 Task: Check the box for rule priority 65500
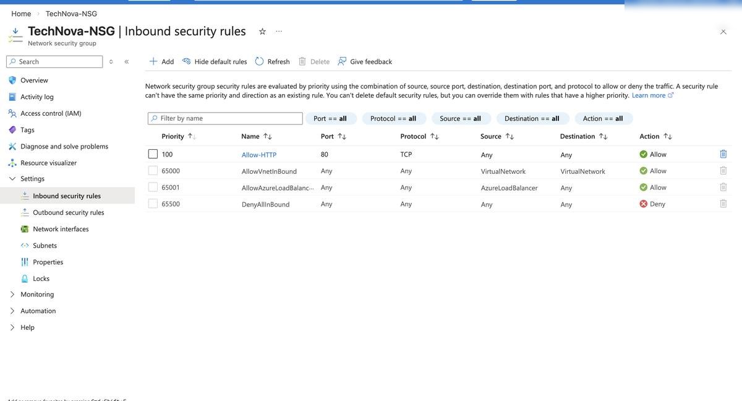153,204
